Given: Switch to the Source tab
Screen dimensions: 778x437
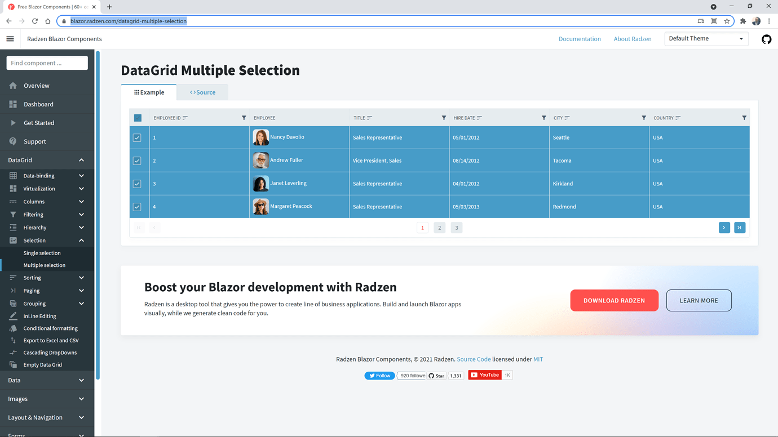Looking at the screenshot, I should coord(202,92).
